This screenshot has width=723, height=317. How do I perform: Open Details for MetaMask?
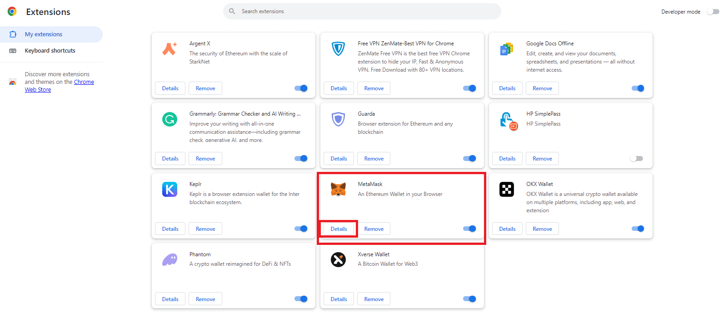coord(339,229)
